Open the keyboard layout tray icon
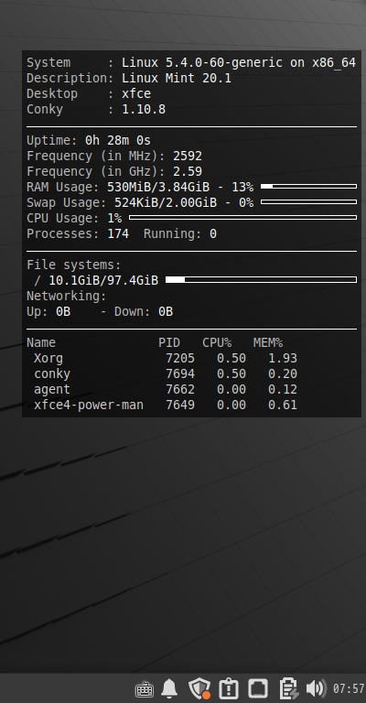The image size is (366, 703). pyautogui.click(x=145, y=688)
